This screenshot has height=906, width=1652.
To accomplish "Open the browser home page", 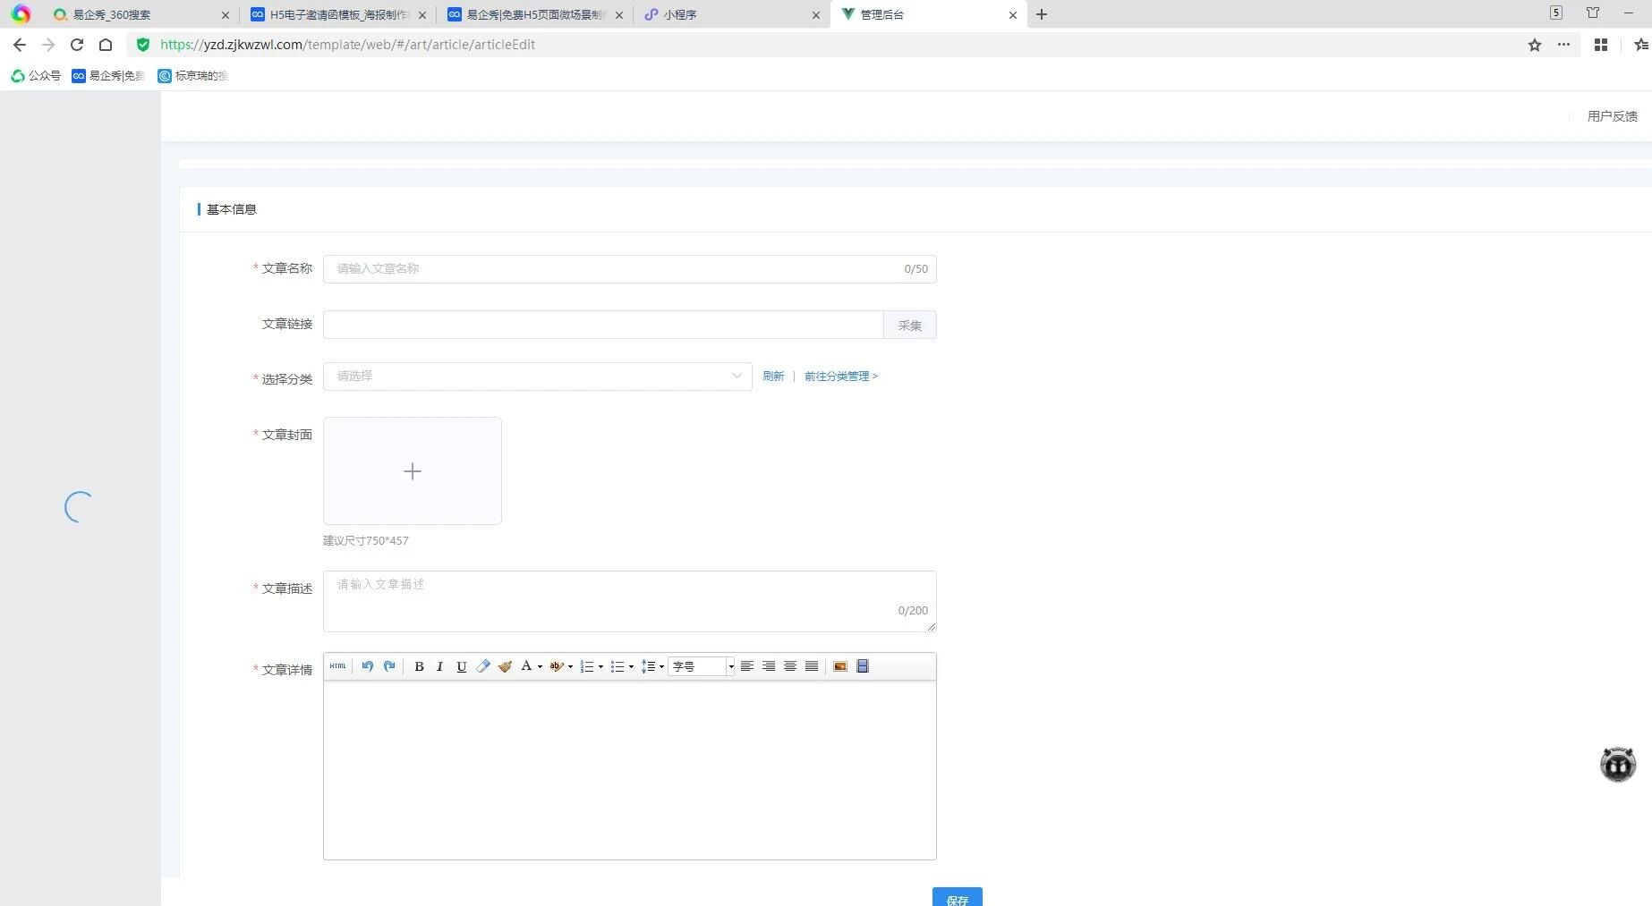I will click(106, 45).
